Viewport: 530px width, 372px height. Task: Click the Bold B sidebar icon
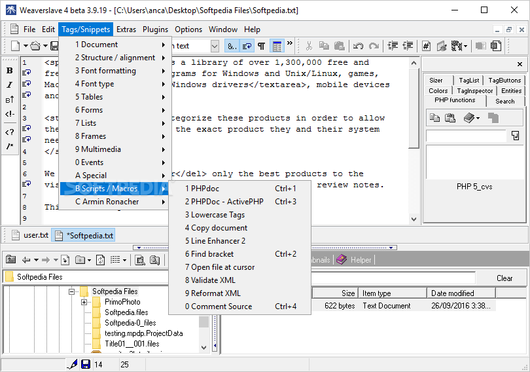point(9,70)
